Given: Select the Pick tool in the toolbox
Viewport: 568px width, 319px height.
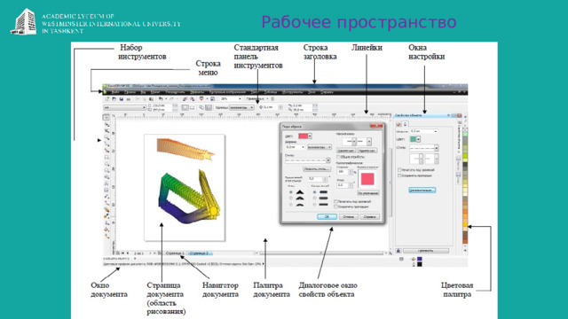Looking at the screenshot, I should [x=106, y=117].
